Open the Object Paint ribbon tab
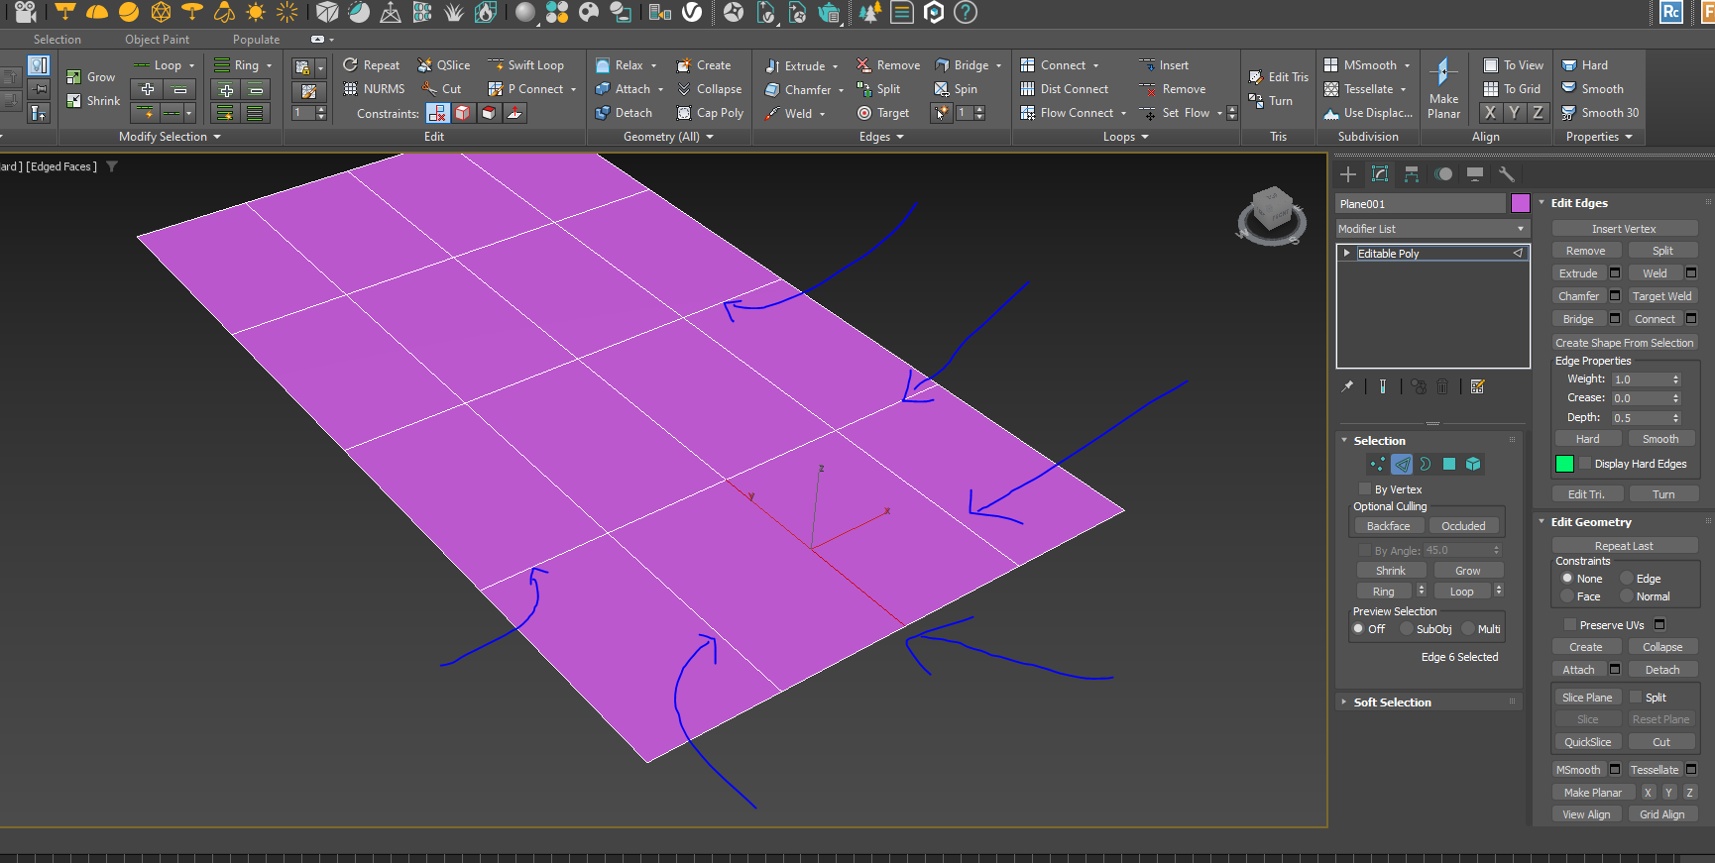 click(x=157, y=40)
